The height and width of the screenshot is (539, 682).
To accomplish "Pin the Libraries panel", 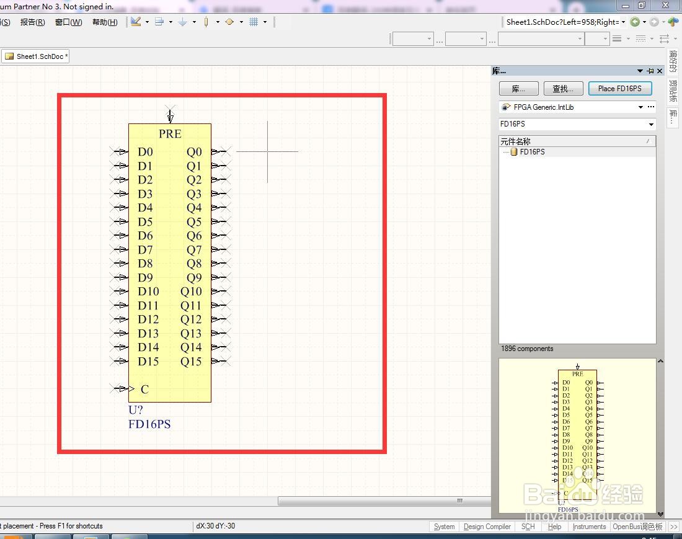I will pyautogui.click(x=650, y=71).
